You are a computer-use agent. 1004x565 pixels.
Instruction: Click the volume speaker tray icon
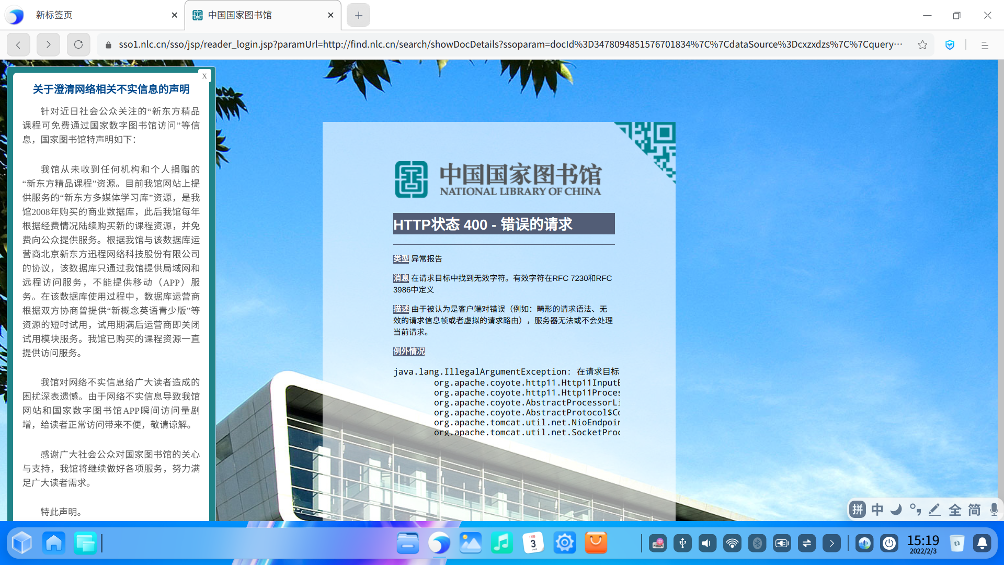point(707,544)
